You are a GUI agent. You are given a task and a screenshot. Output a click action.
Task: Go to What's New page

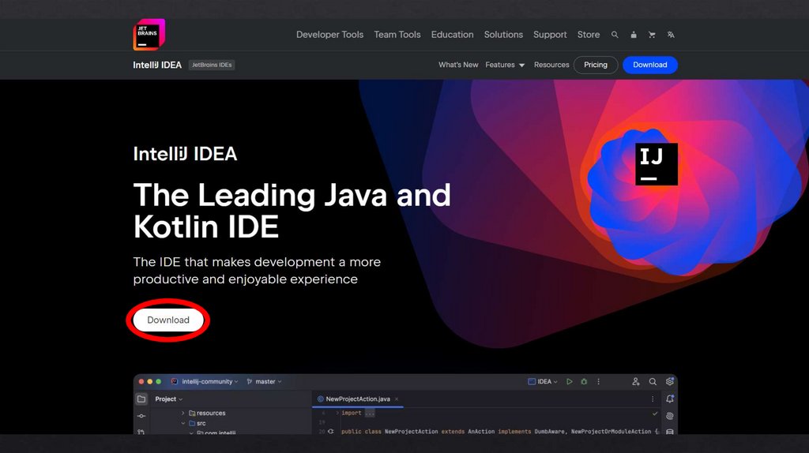(458, 65)
